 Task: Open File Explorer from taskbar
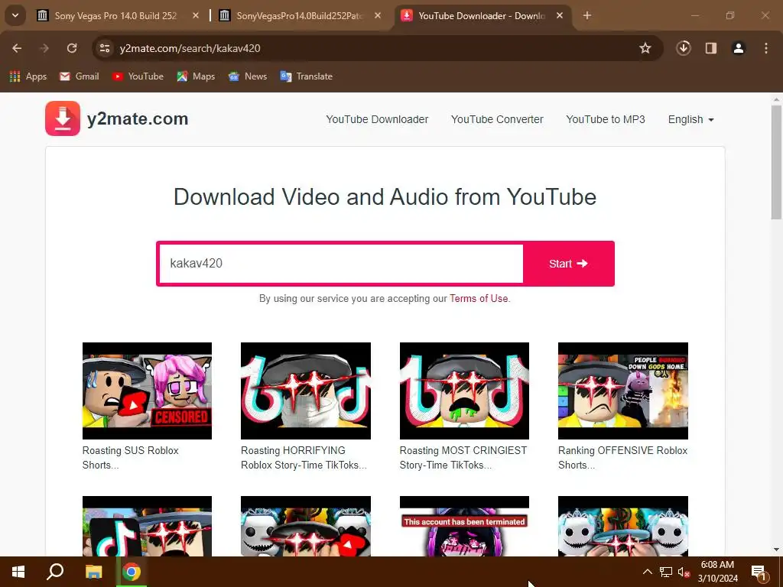point(93,572)
